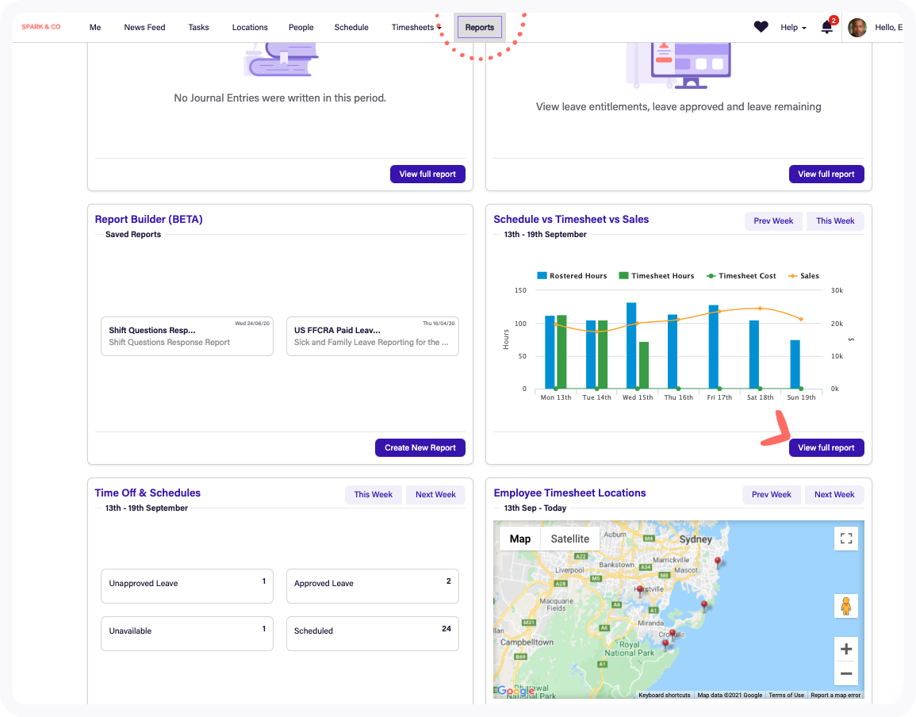View full Schedule vs Timesheet report
The width and height of the screenshot is (916, 717).
click(826, 447)
